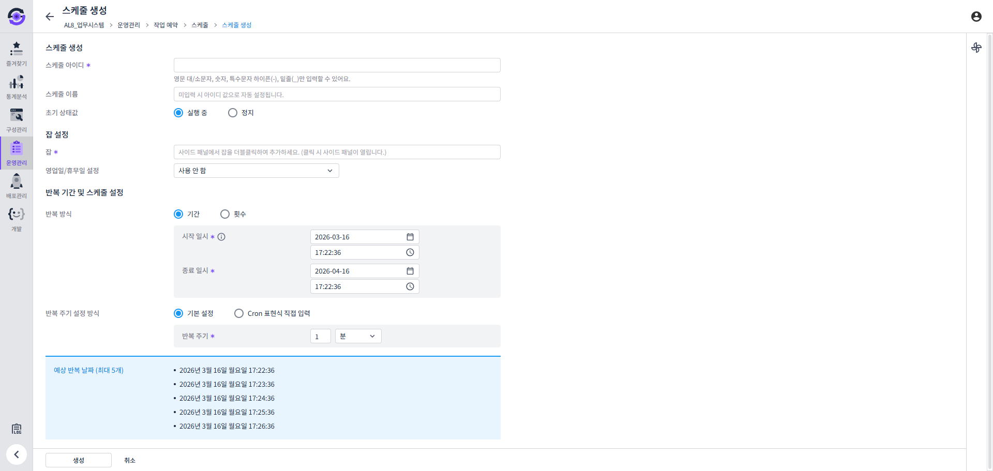Collapse the sidebar with the chevron button
Screen dimensions: 993x471
click(x=17, y=454)
